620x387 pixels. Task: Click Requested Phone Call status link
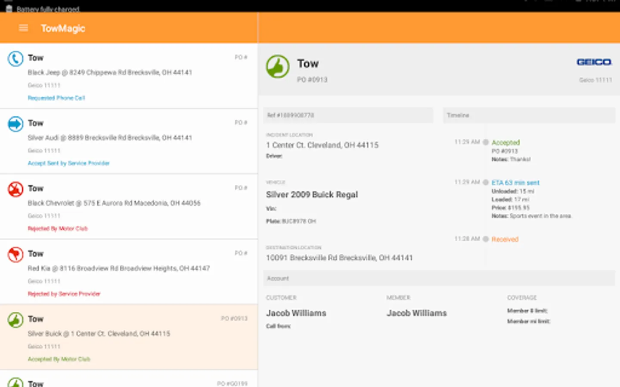(56, 98)
